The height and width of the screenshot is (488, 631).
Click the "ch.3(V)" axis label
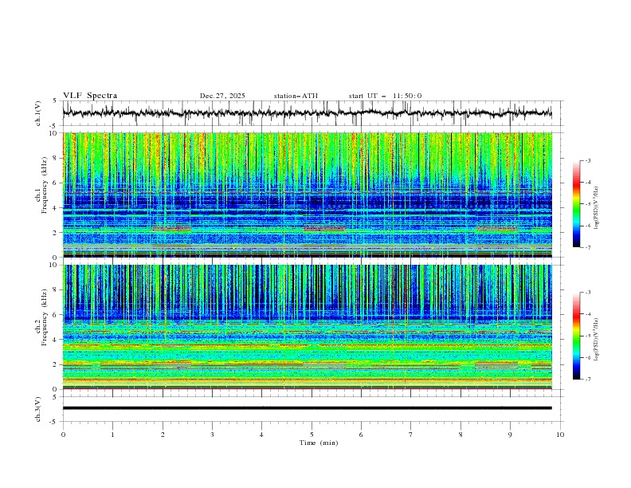(x=38, y=409)
